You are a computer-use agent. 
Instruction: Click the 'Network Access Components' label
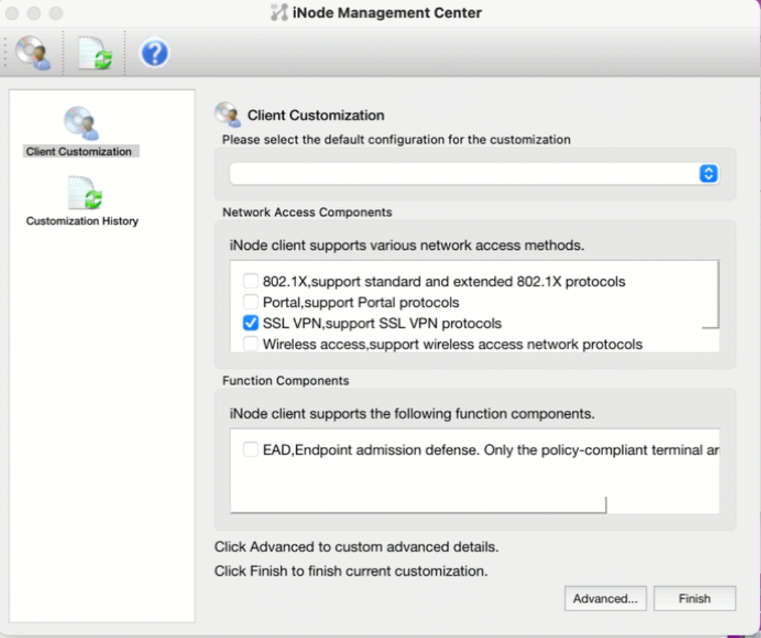click(x=307, y=212)
